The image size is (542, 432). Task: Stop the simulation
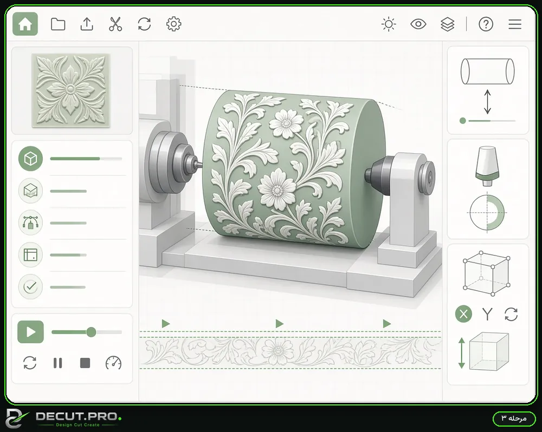(x=85, y=363)
